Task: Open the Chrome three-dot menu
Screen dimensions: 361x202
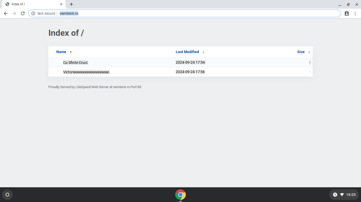Action: point(355,13)
